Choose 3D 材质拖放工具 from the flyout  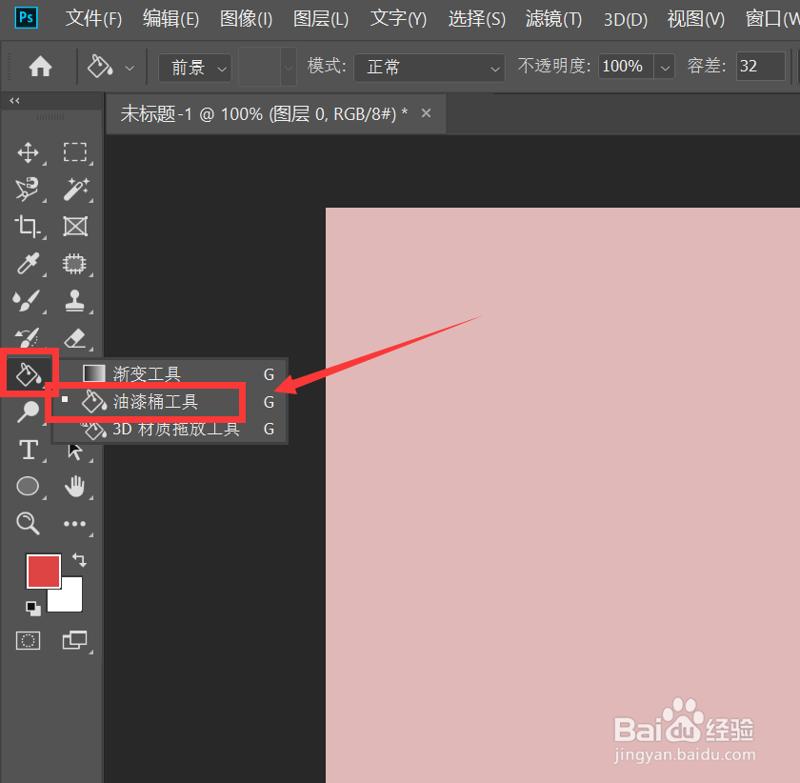(170, 429)
